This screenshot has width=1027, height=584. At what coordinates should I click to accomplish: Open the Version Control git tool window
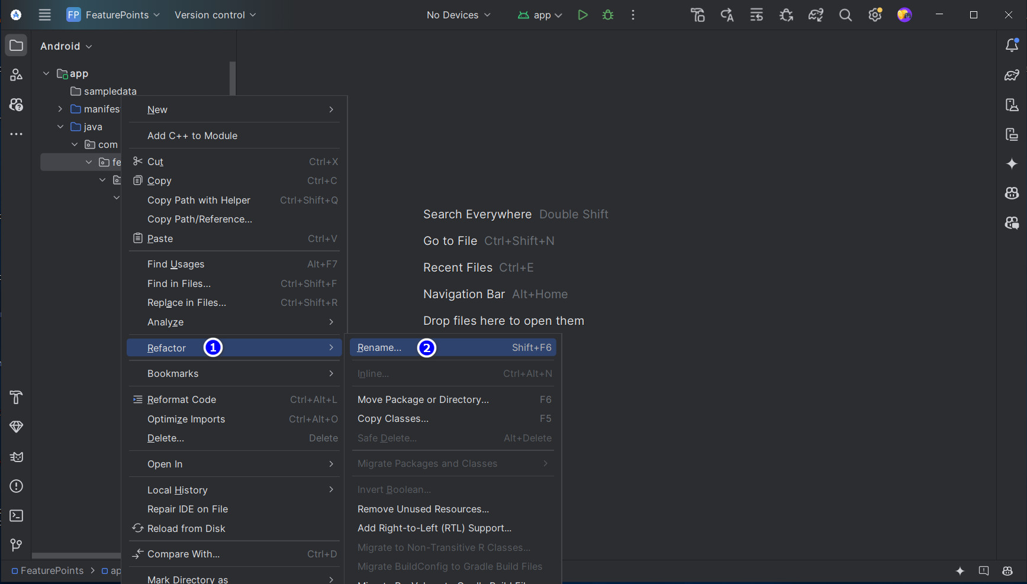pyautogui.click(x=17, y=545)
